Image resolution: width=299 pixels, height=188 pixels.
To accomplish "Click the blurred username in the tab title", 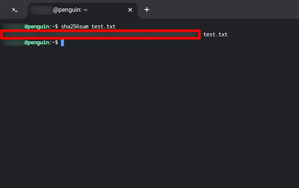I will click(x=41, y=10).
